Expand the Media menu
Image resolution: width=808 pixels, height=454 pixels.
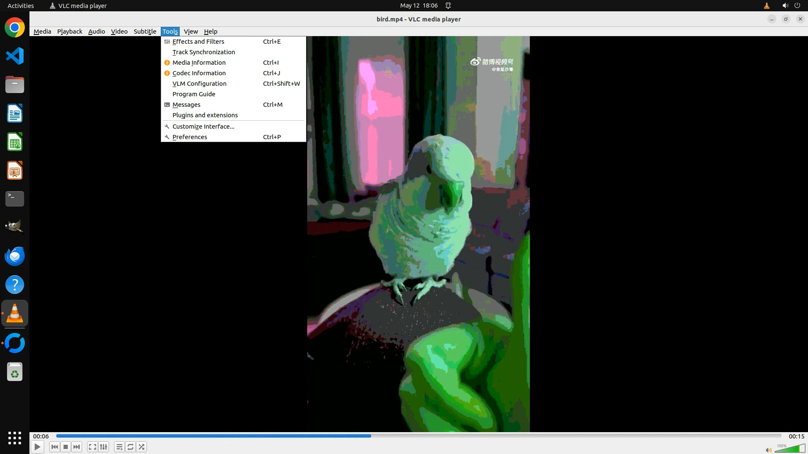pyautogui.click(x=42, y=32)
